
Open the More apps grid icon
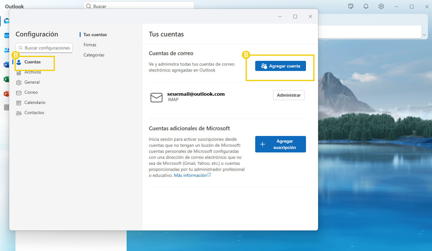coord(7,107)
